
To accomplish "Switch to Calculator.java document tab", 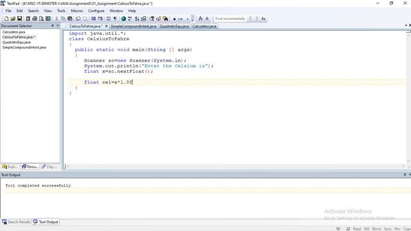I will point(204,26).
